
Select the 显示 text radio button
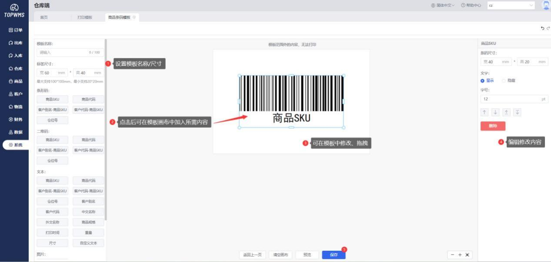483,81
